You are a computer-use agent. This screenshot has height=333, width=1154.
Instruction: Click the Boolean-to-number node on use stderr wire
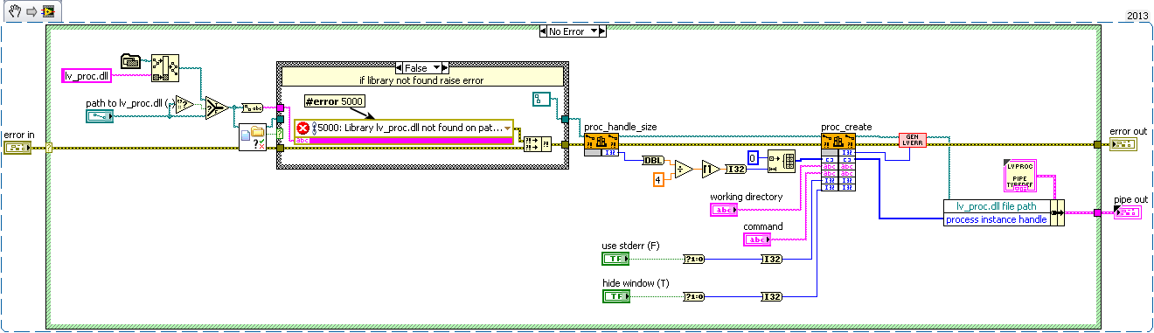(x=693, y=259)
